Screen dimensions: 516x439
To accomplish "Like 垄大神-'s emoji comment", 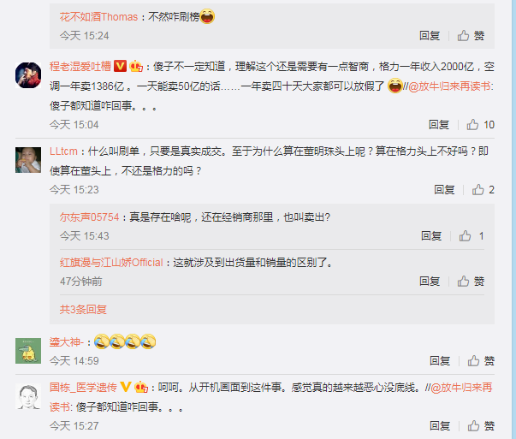I will point(481,361).
